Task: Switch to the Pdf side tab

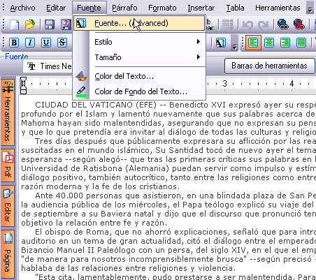Action: pyautogui.click(x=8, y=165)
